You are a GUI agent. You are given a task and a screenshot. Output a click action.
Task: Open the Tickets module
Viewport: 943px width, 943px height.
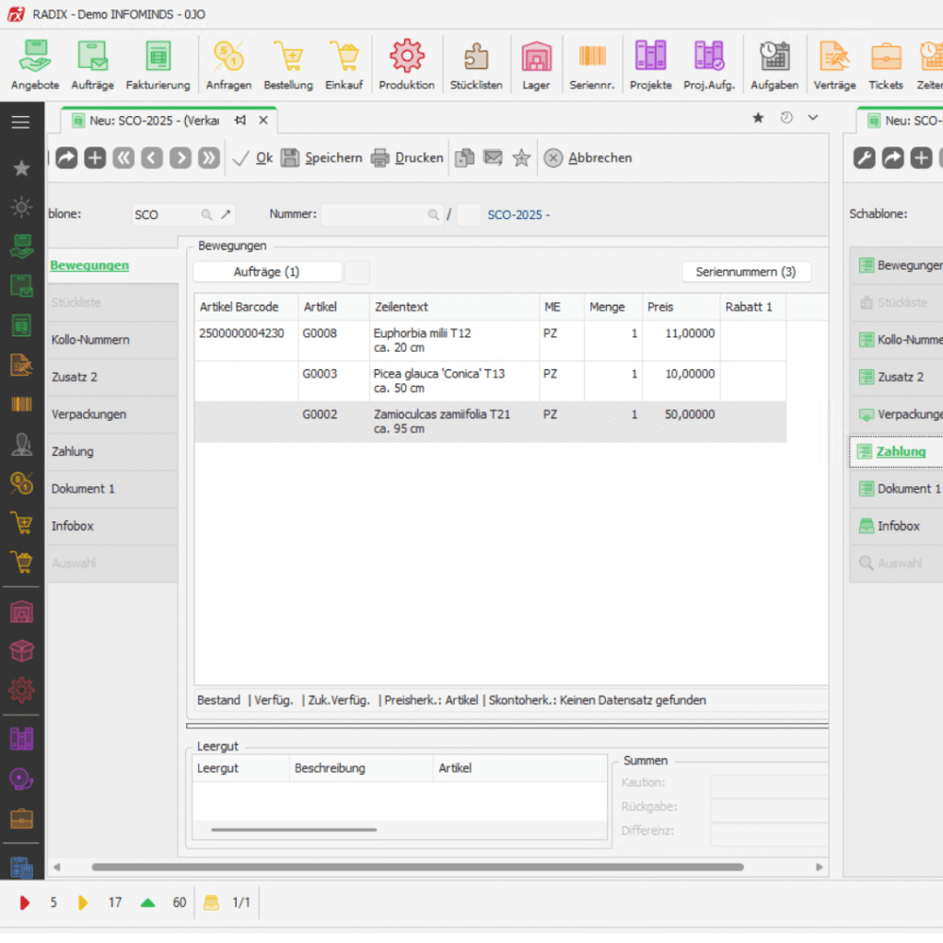(x=885, y=65)
